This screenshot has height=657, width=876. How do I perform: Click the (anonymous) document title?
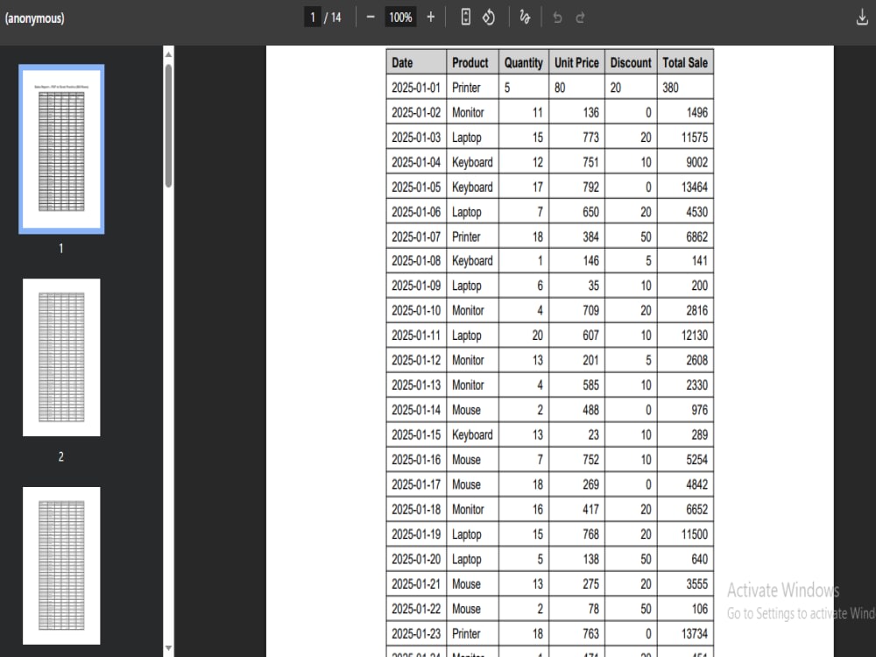point(35,18)
